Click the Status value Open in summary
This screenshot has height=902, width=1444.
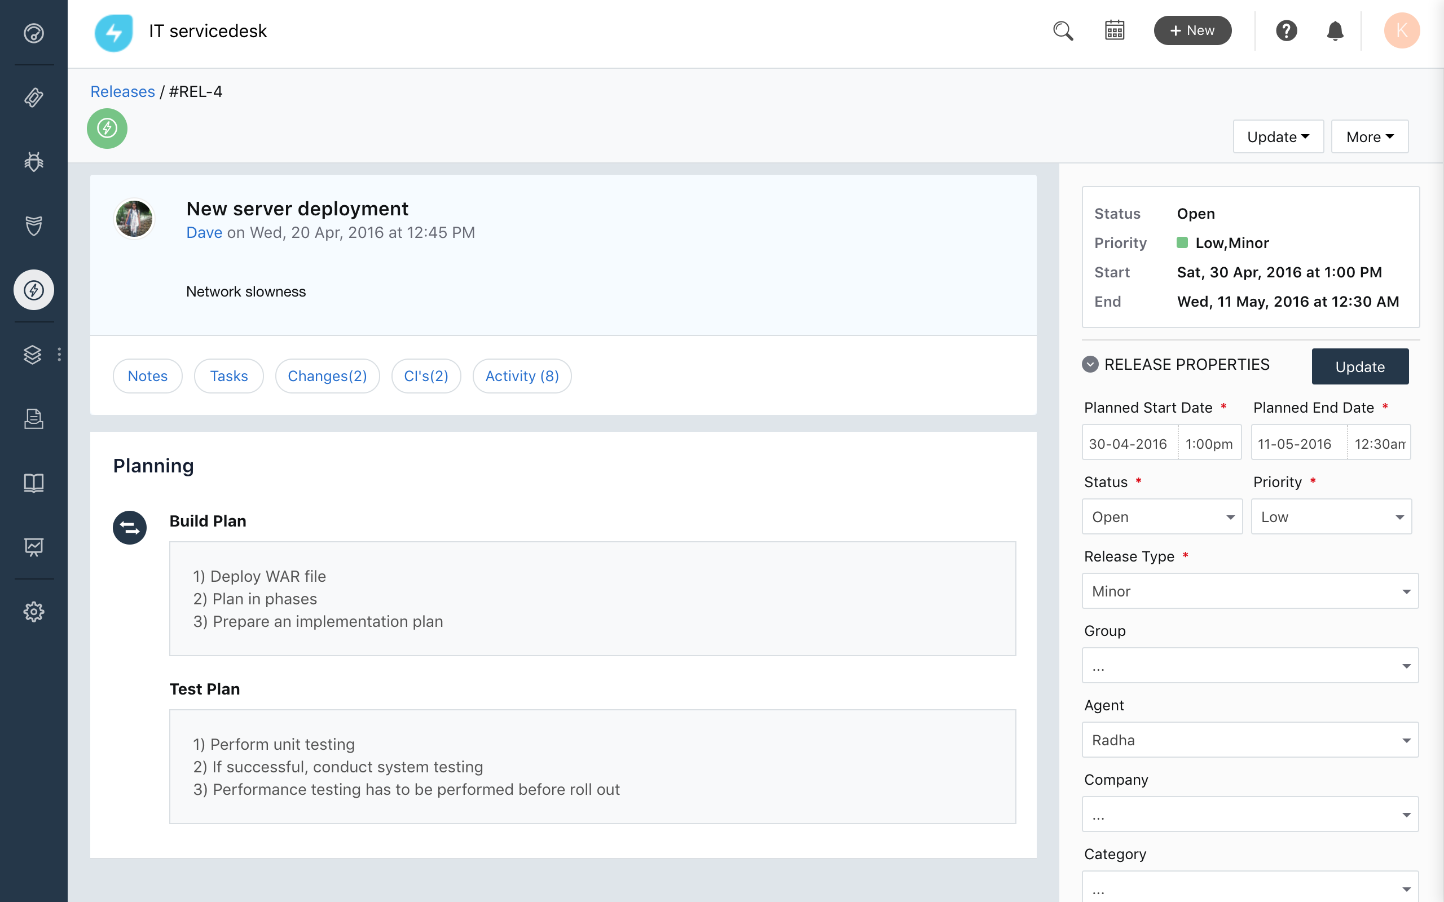pos(1196,214)
